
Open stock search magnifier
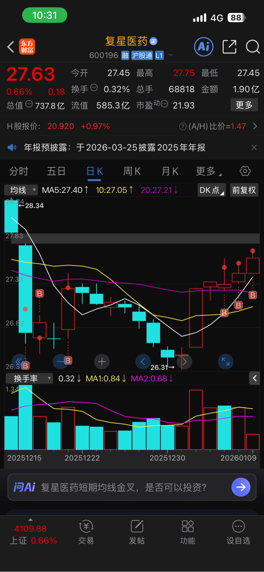click(x=253, y=46)
